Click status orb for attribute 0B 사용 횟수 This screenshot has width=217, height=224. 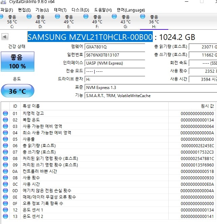point(5,178)
